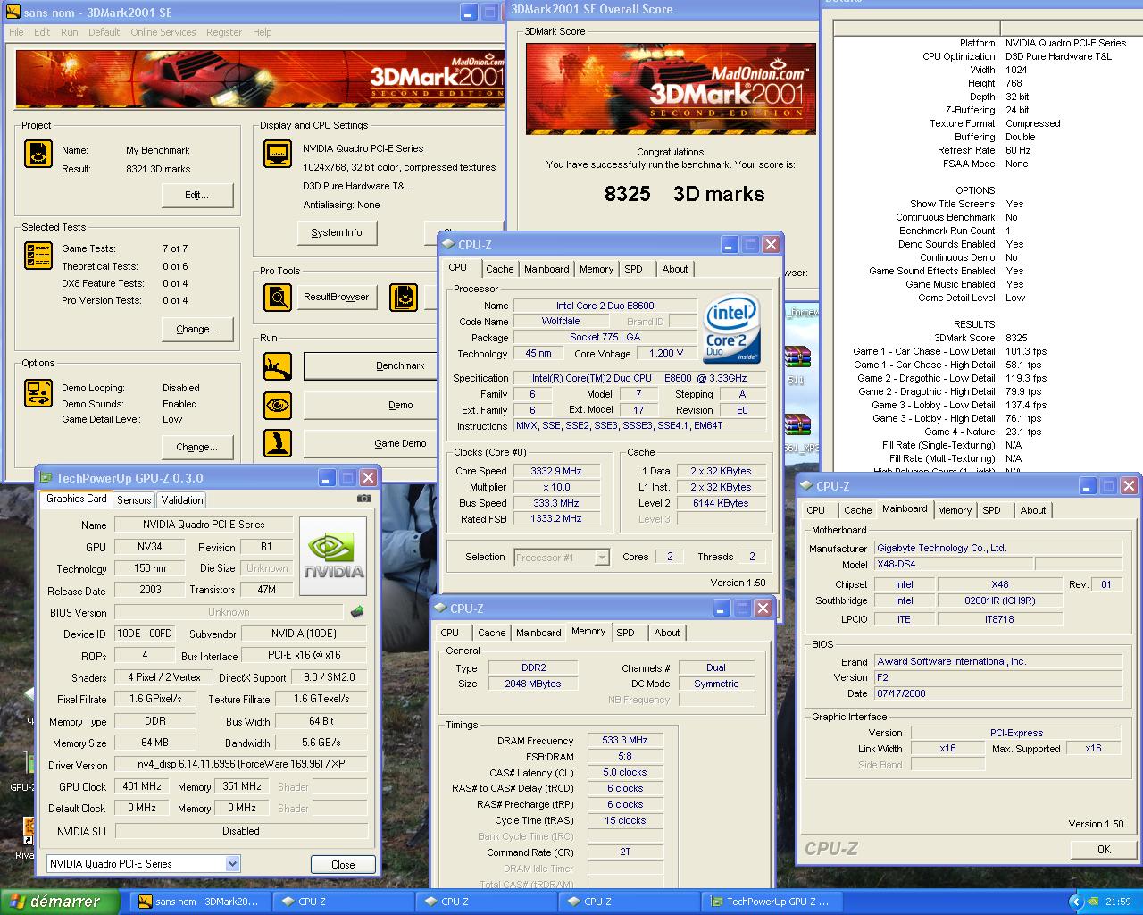This screenshot has height=915, width=1143.
Task: Open Cache tab in CPU-Z processor window
Action: [x=500, y=269]
